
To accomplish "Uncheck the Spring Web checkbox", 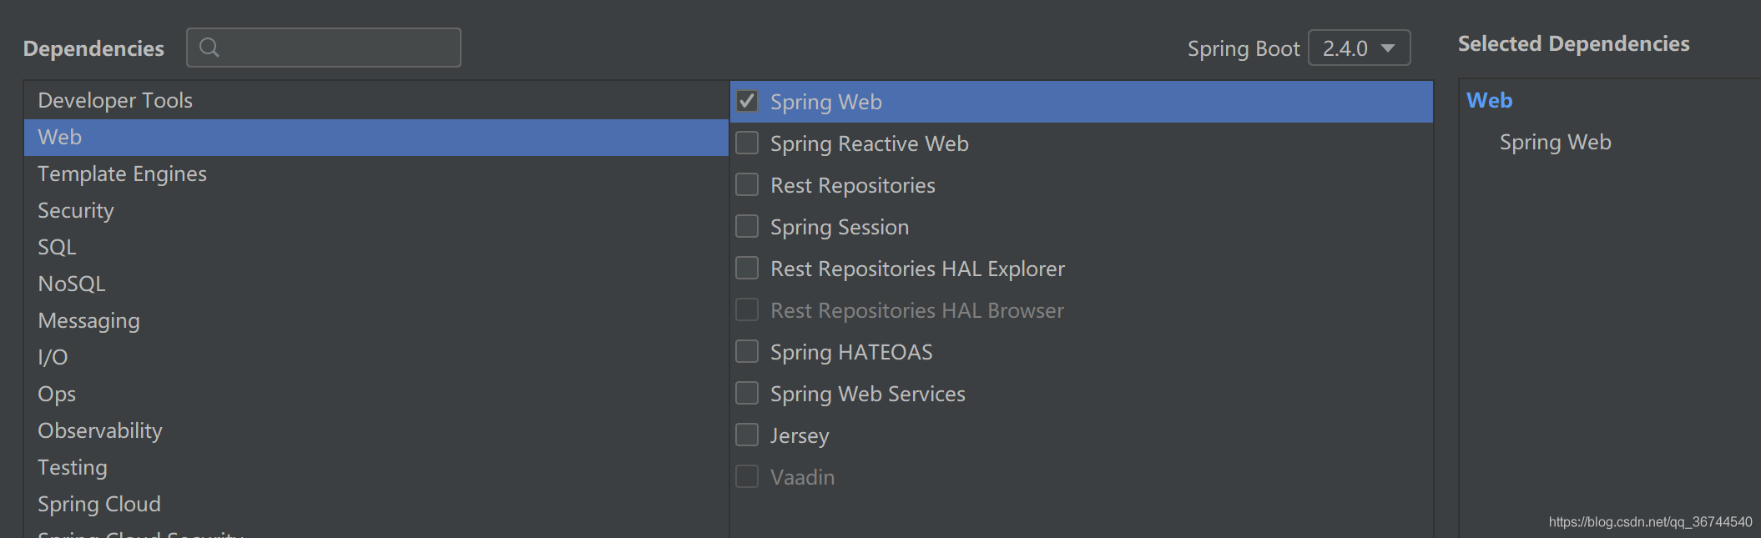I will pos(747,102).
